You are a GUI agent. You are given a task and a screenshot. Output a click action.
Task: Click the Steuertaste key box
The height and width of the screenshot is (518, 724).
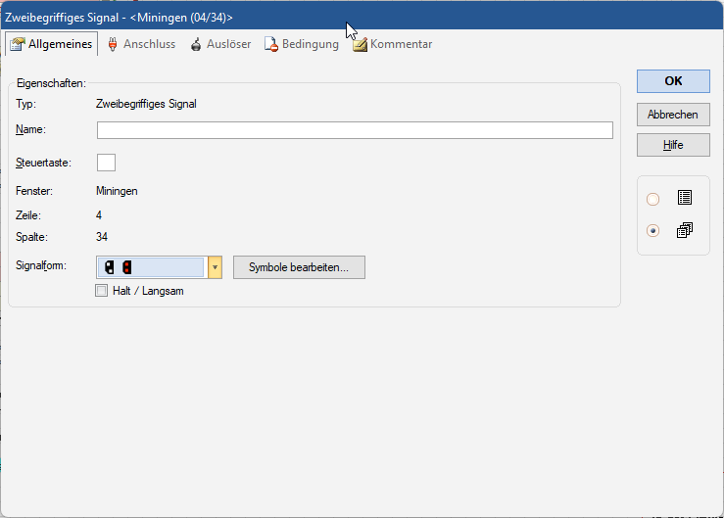[106, 162]
